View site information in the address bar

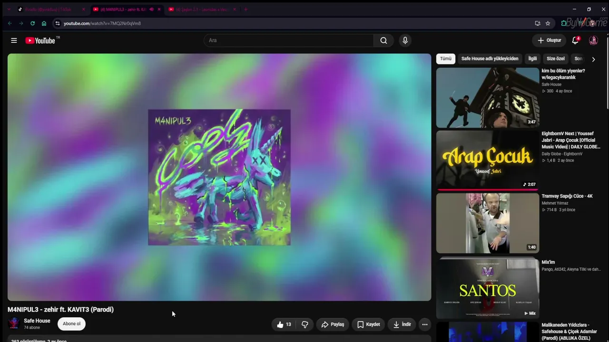[57, 23]
